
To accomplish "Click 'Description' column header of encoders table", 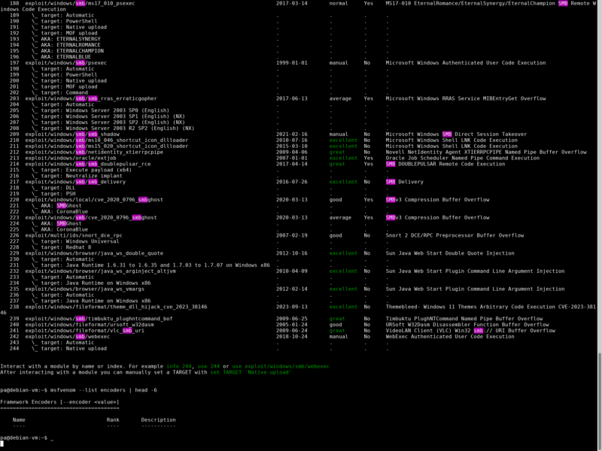I will tap(158, 419).
